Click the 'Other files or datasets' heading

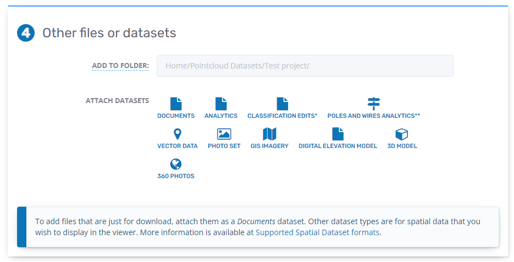point(109,33)
